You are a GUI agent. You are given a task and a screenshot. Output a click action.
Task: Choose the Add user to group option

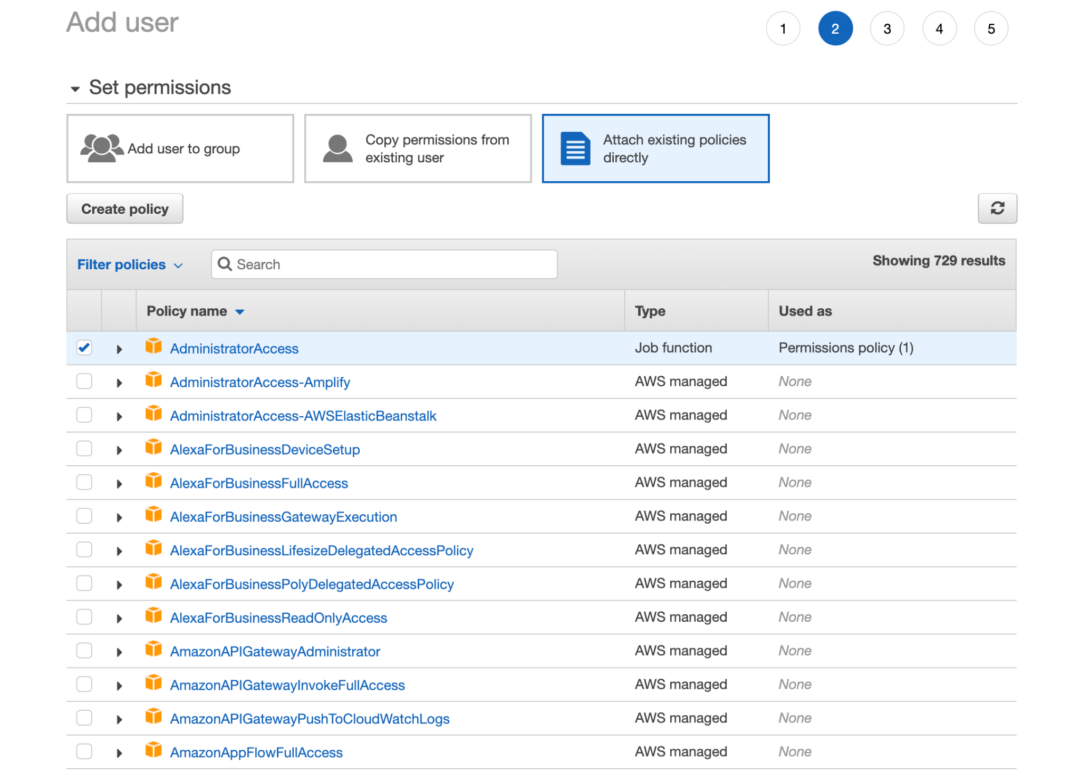pos(180,149)
